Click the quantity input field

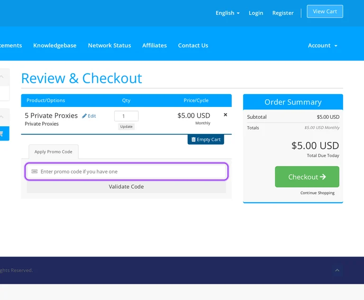126,116
